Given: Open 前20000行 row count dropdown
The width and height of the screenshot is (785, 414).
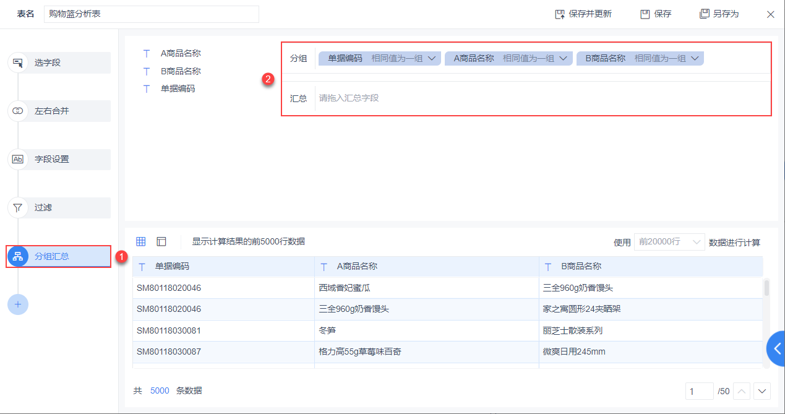Looking at the screenshot, I should 669,242.
